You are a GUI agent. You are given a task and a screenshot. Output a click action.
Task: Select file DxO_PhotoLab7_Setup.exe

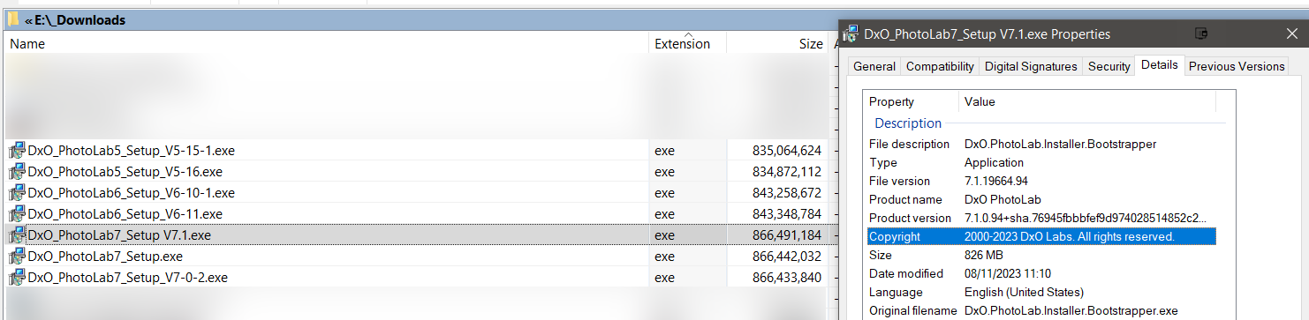(x=106, y=257)
